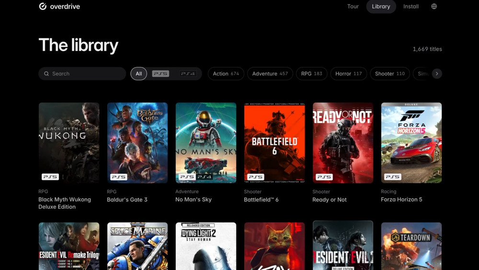Show more genre filters with arrow
This screenshot has width=479, height=270.
tap(437, 74)
